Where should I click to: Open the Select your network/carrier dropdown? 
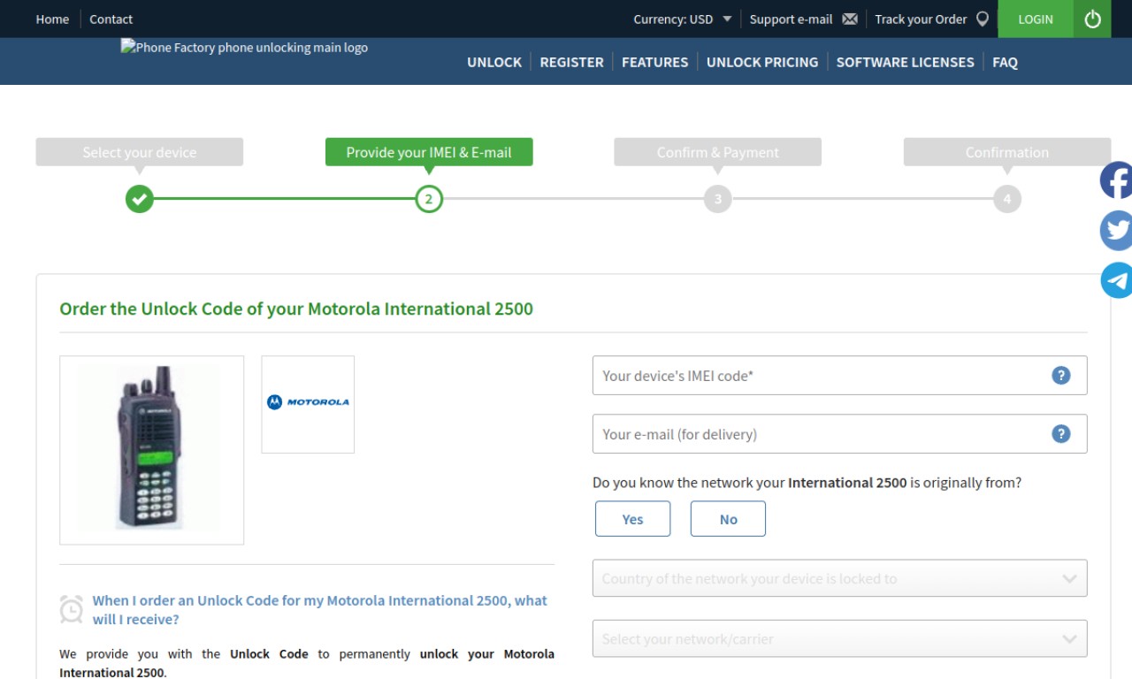(x=839, y=638)
